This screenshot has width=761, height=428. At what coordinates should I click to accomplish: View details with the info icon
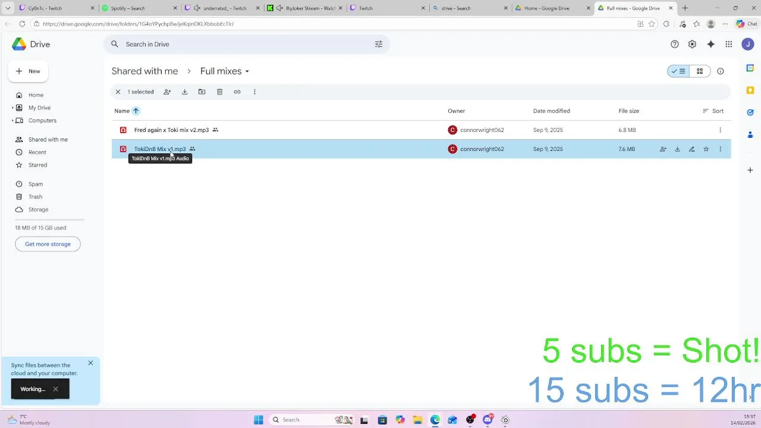tap(721, 71)
